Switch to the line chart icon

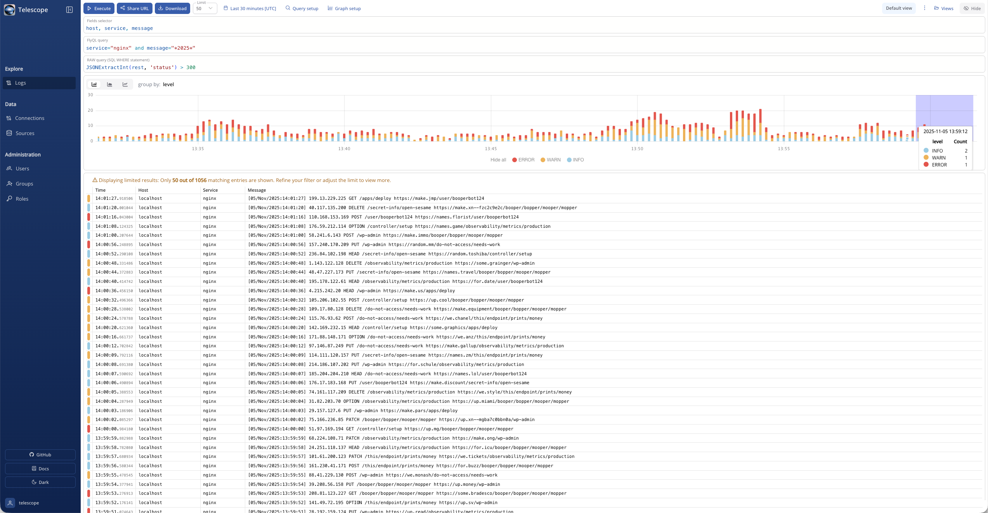125,84
